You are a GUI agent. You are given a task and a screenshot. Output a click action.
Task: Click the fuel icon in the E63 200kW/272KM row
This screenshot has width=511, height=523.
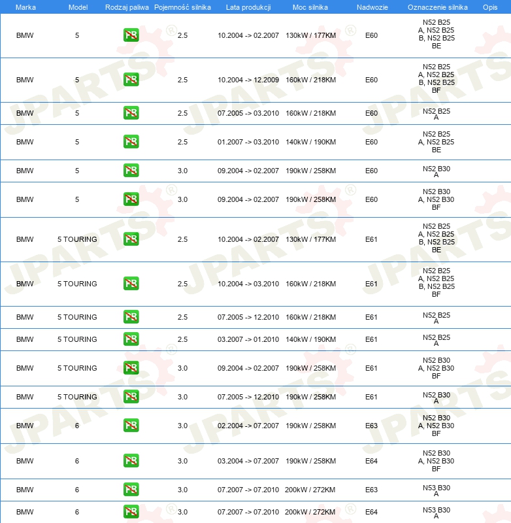[x=131, y=489]
